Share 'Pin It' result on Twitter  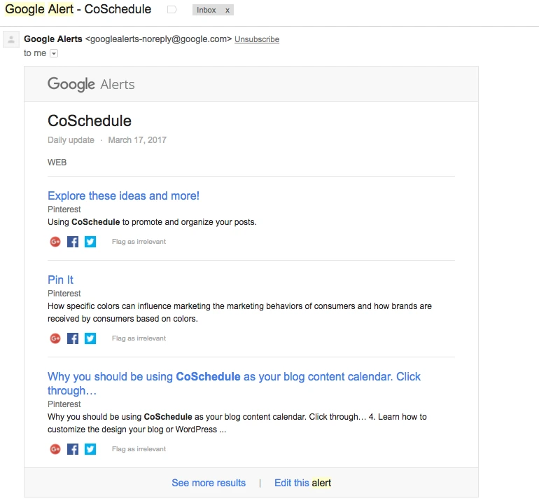coord(90,338)
